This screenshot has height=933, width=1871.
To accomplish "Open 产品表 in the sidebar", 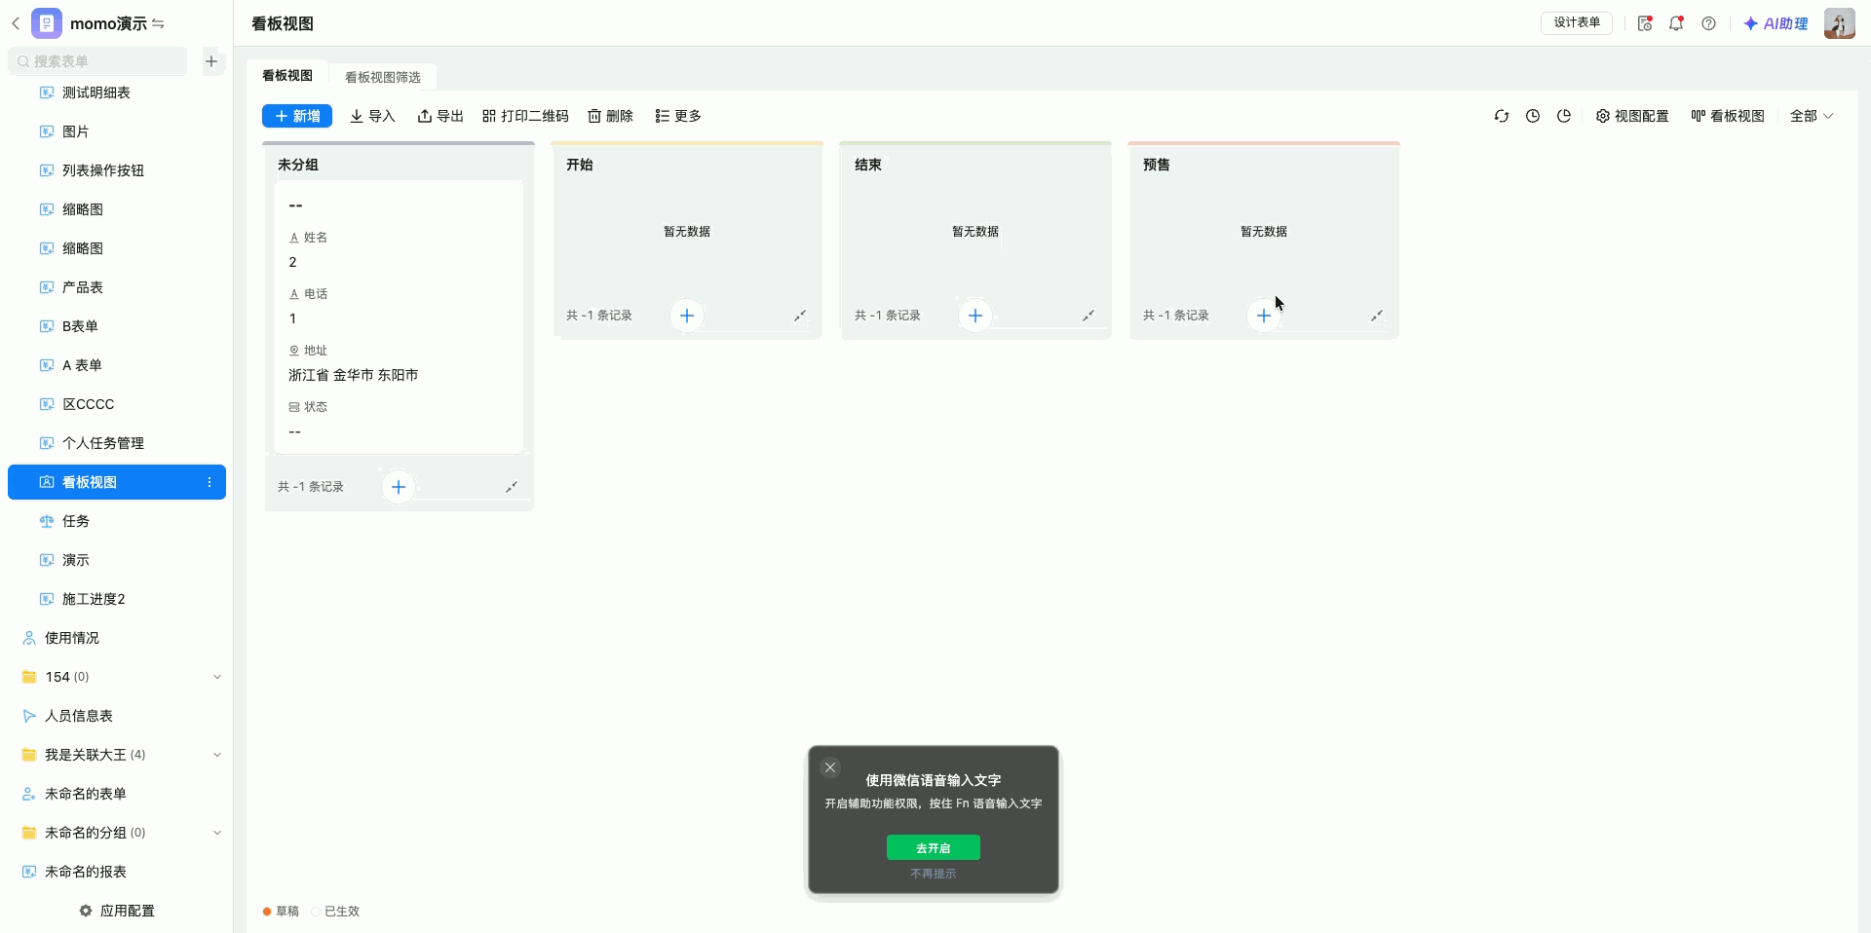I will (117, 287).
